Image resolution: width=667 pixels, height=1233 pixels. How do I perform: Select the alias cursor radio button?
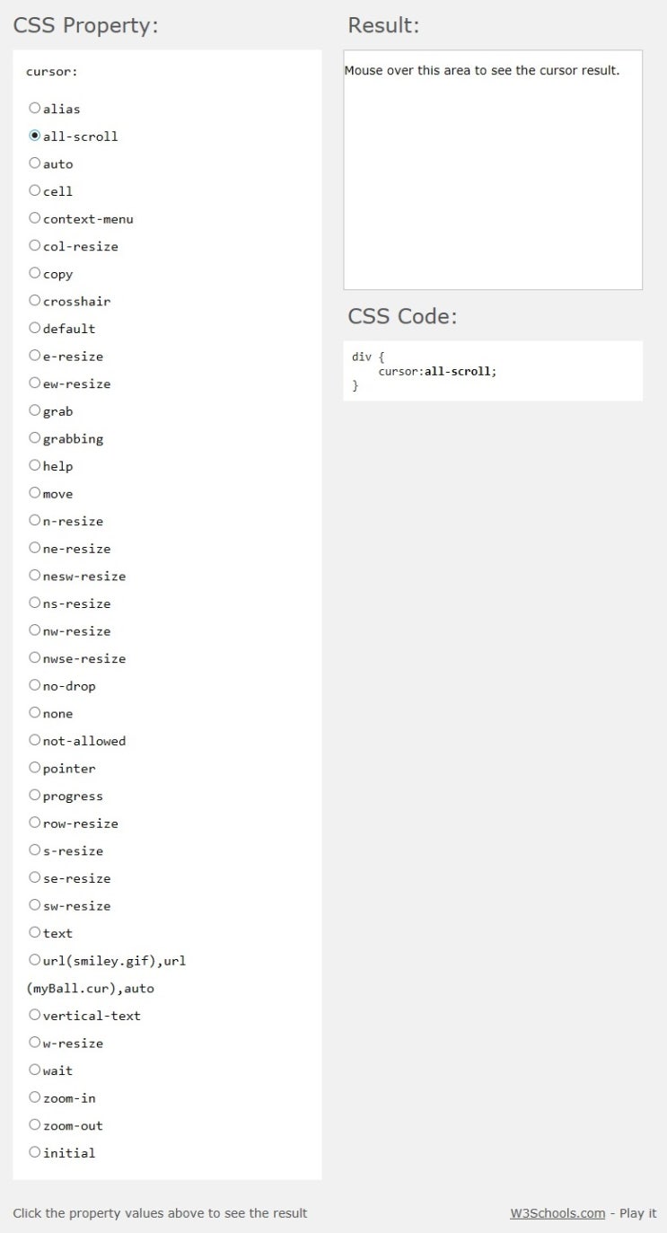34,107
